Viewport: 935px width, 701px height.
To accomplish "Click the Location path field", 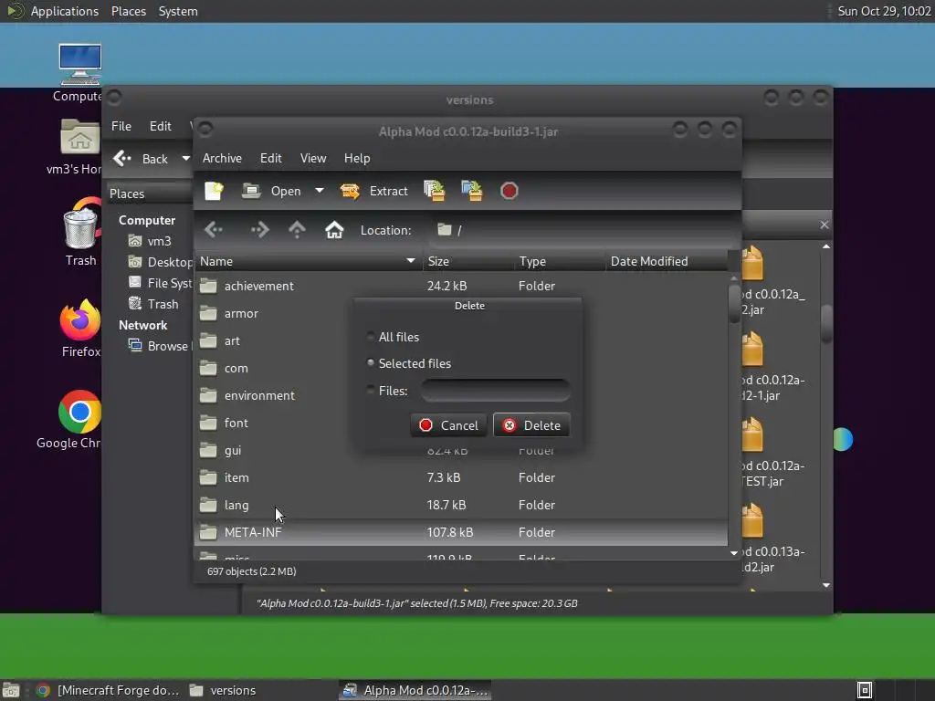I will 582,230.
